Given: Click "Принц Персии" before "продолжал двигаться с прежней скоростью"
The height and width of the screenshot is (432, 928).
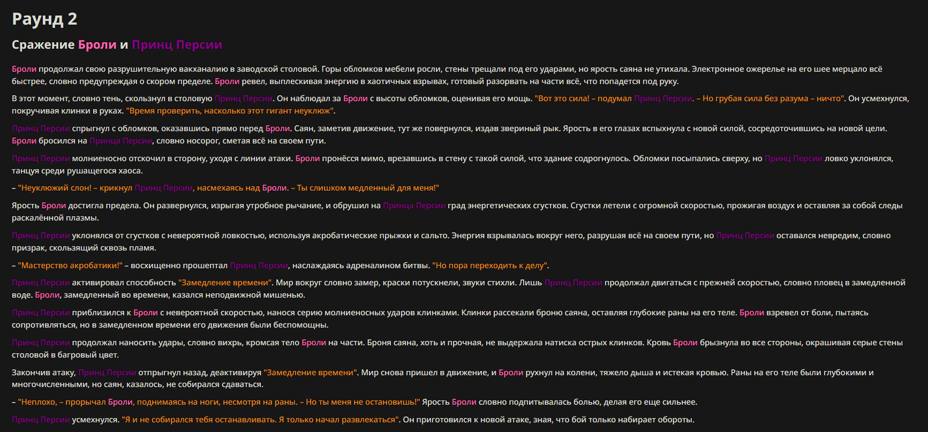Looking at the screenshot, I should tap(574, 283).
